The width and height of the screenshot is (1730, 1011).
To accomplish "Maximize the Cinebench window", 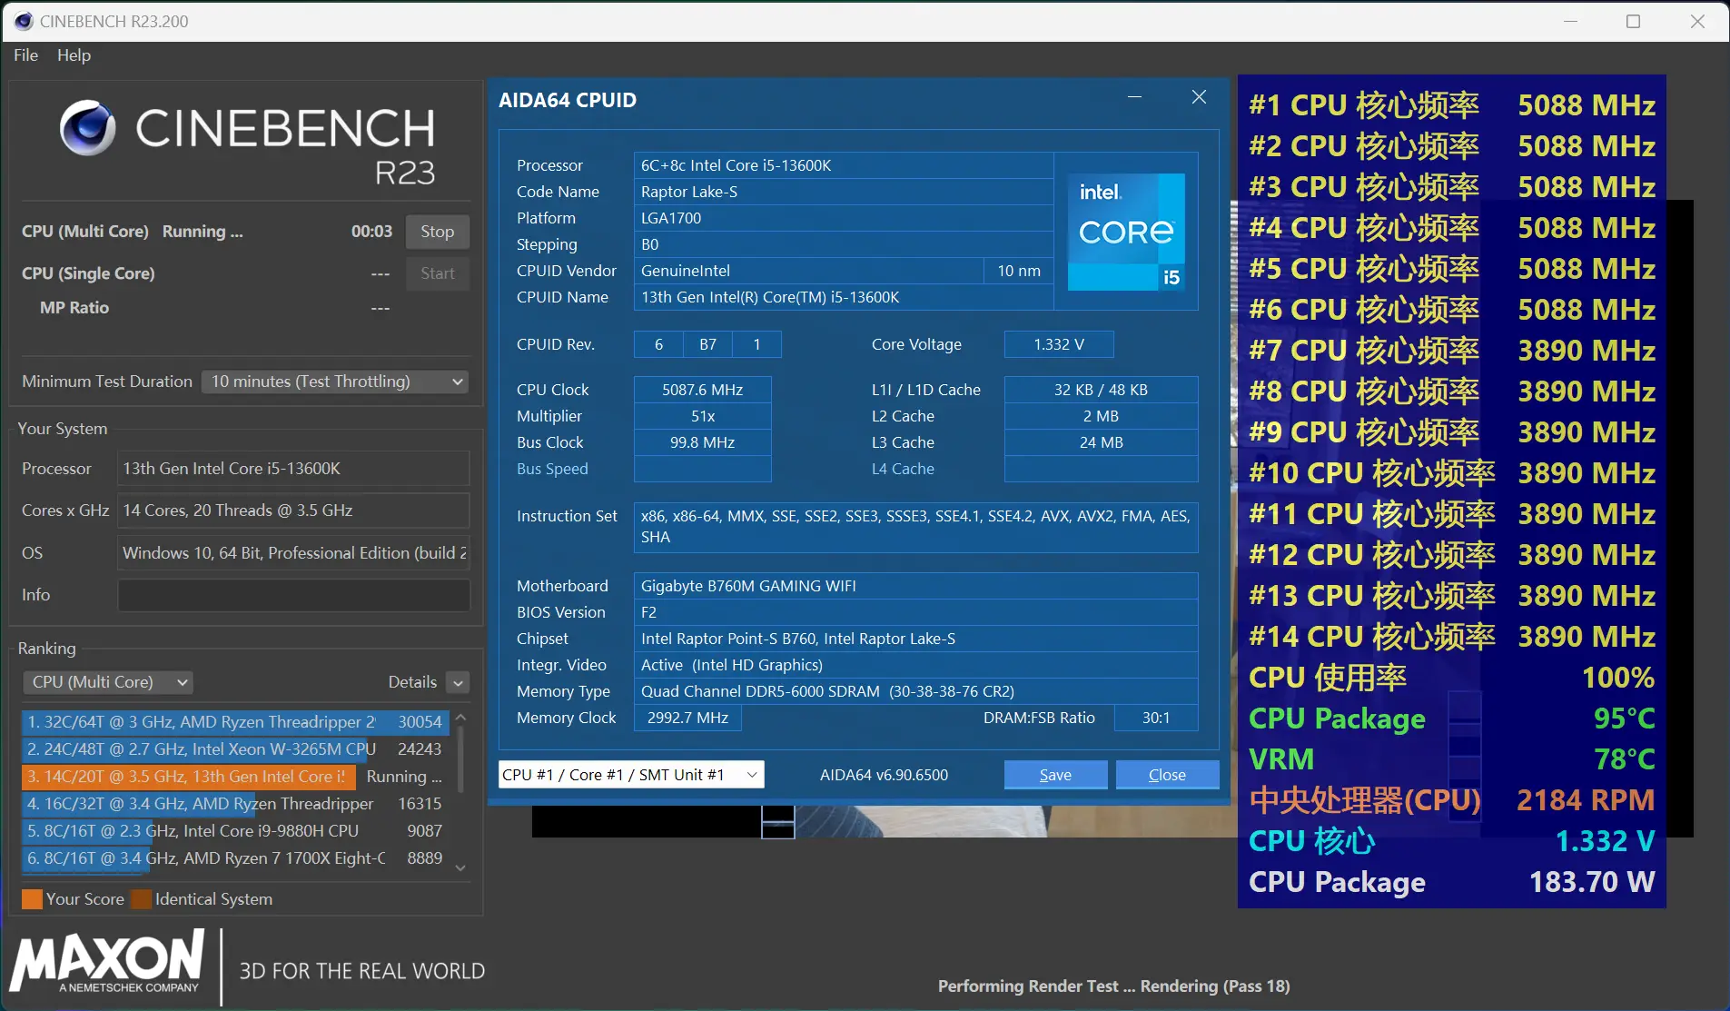I will [1633, 21].
